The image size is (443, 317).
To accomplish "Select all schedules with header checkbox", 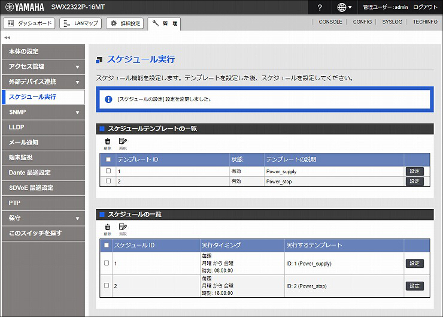I will 107,245.
